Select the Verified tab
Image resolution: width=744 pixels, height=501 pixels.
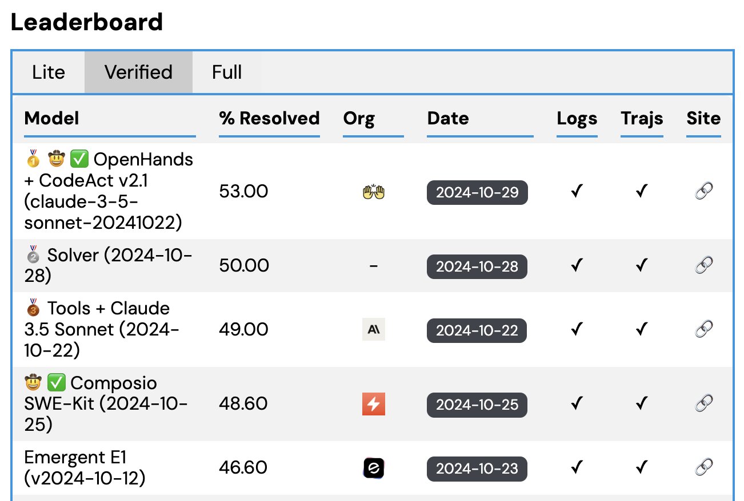[138, 72]
